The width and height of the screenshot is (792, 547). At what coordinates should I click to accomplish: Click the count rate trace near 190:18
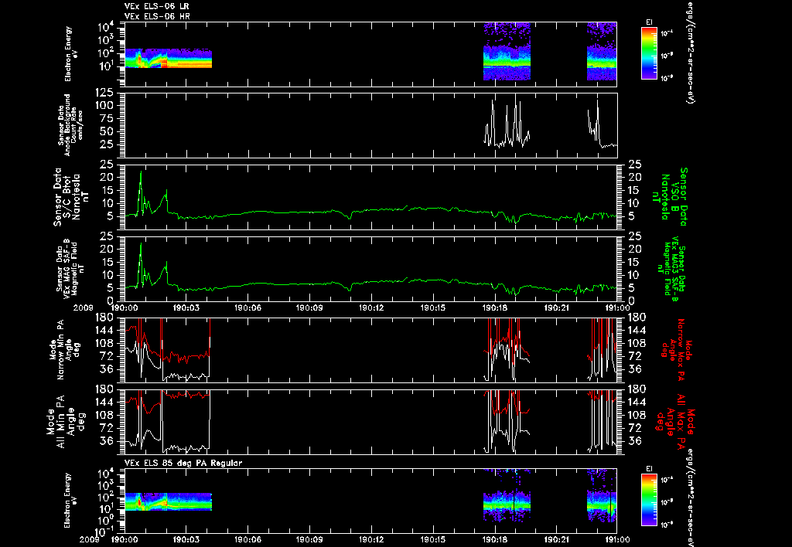pos(507,121)
